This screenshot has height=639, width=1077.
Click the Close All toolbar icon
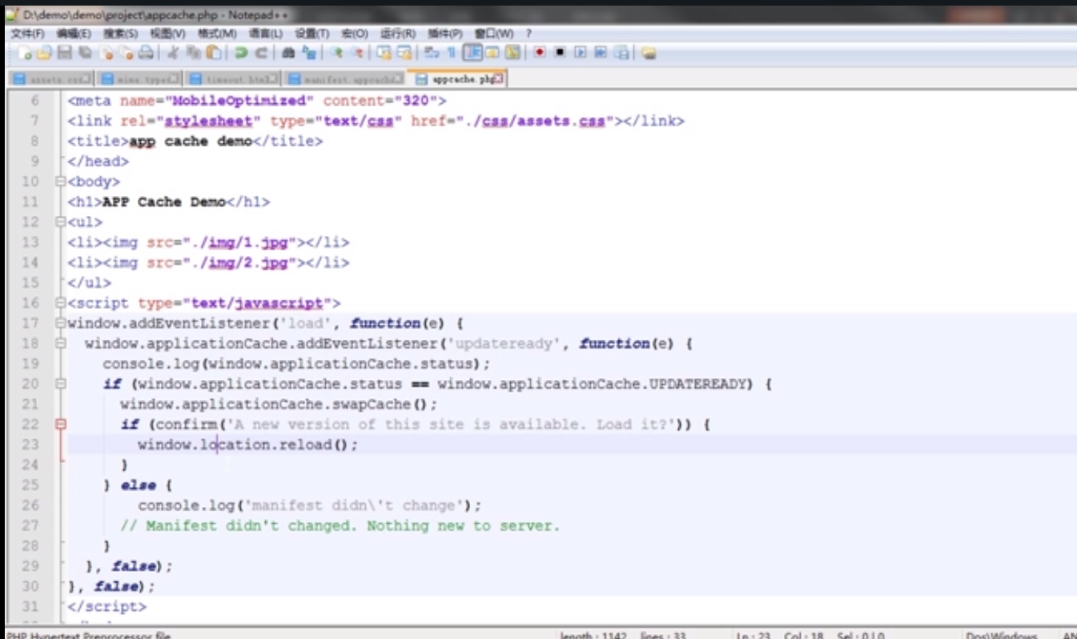126,53
